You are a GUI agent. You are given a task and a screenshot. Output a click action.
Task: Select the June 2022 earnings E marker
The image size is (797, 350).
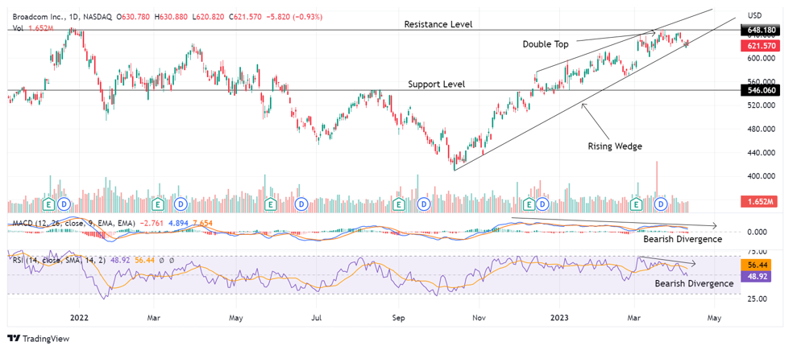click(x=271, y=204)
